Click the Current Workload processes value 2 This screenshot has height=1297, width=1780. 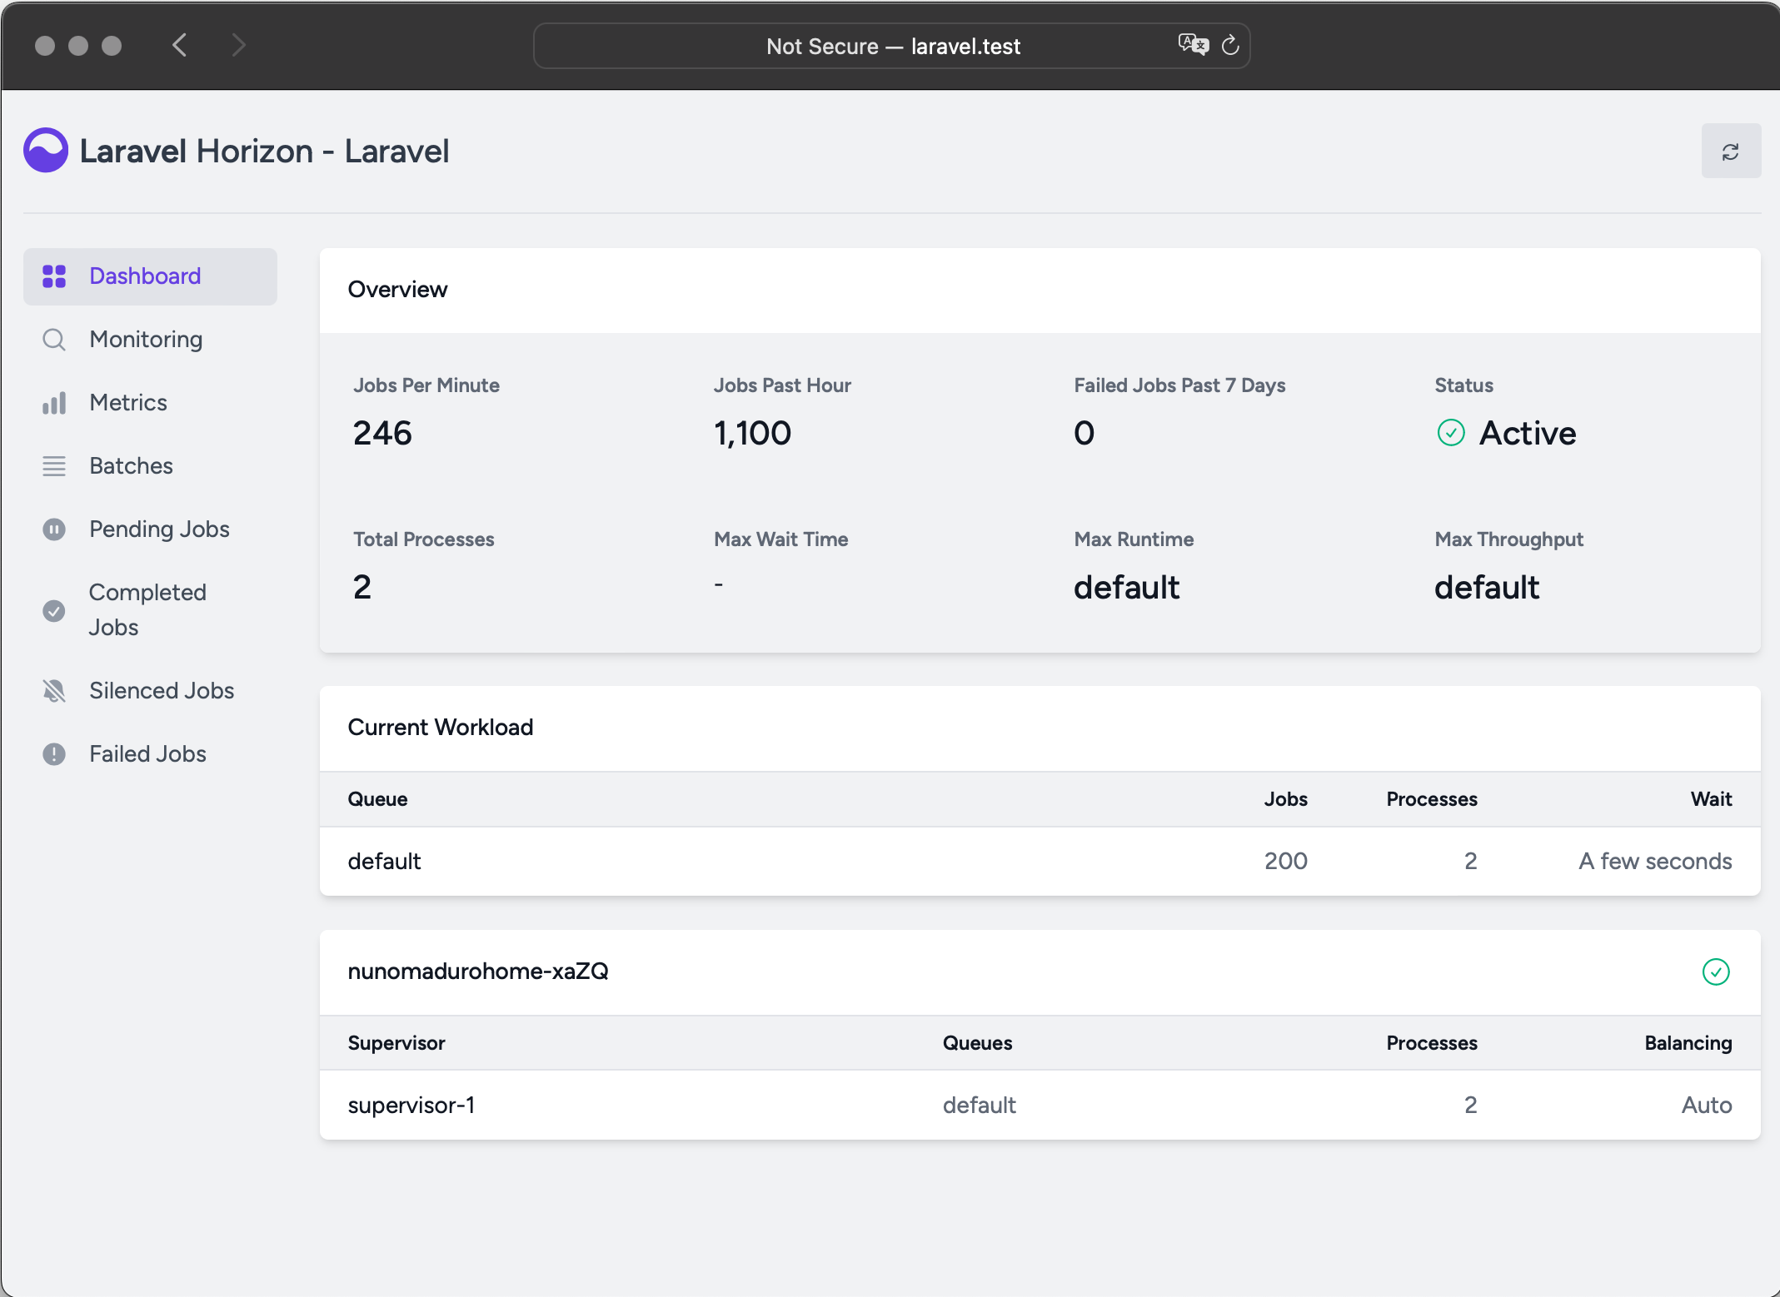1471,861
